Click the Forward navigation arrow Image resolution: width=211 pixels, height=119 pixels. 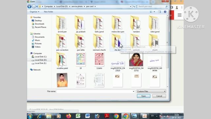pos(34,6)
